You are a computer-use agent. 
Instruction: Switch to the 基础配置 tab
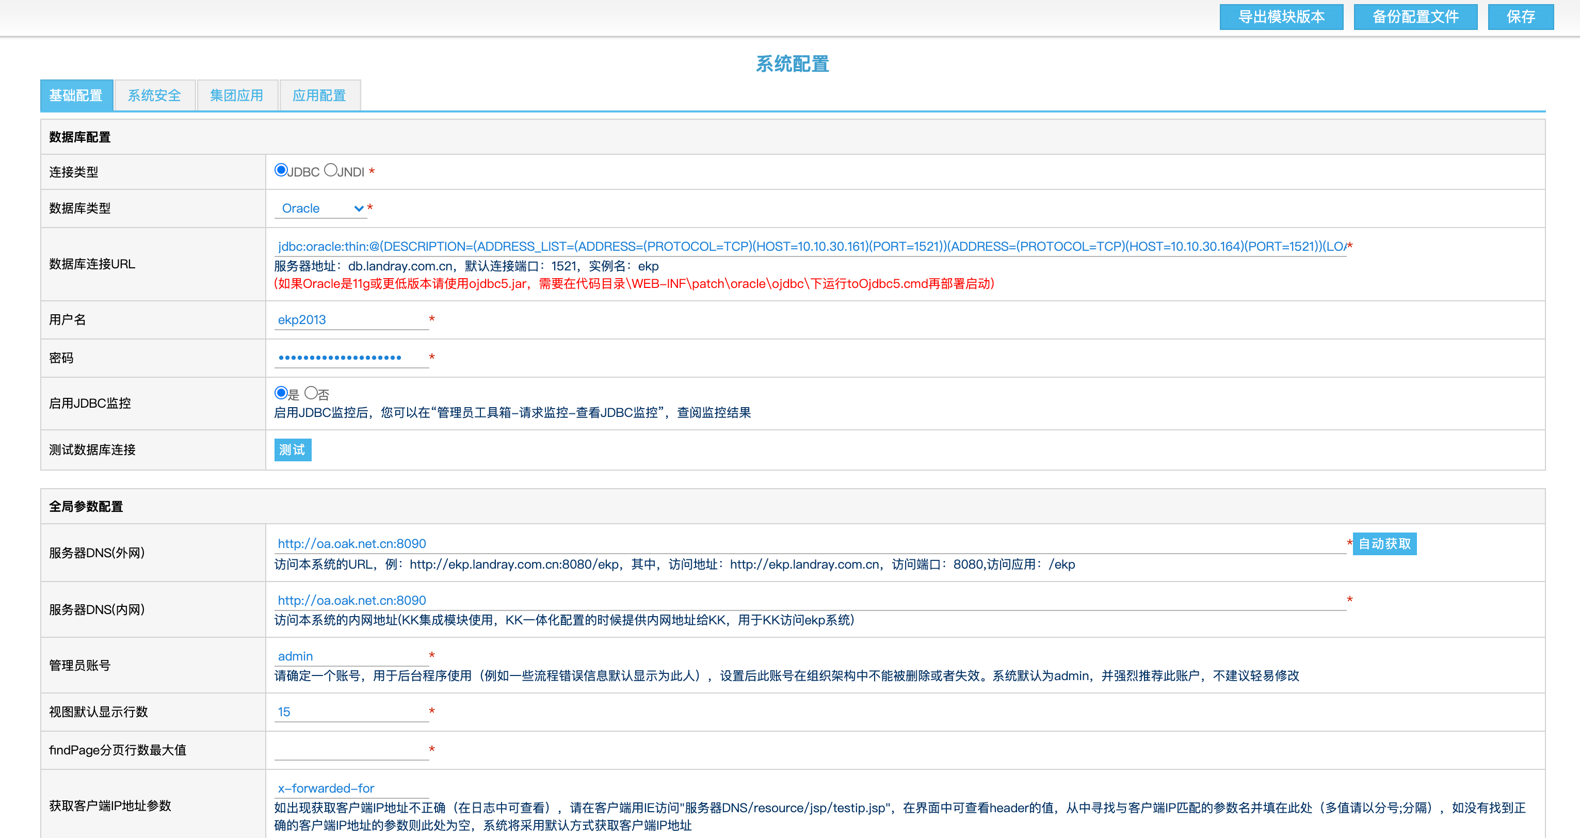pos(76,95)
